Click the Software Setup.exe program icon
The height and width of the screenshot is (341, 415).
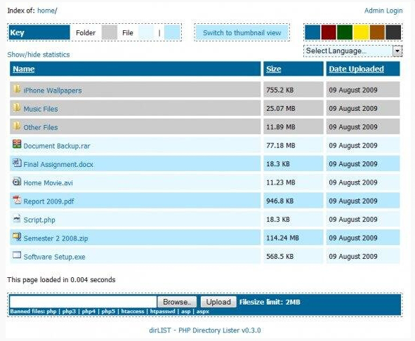17,255
